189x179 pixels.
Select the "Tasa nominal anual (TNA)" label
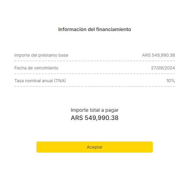click(x=40, y=81)
